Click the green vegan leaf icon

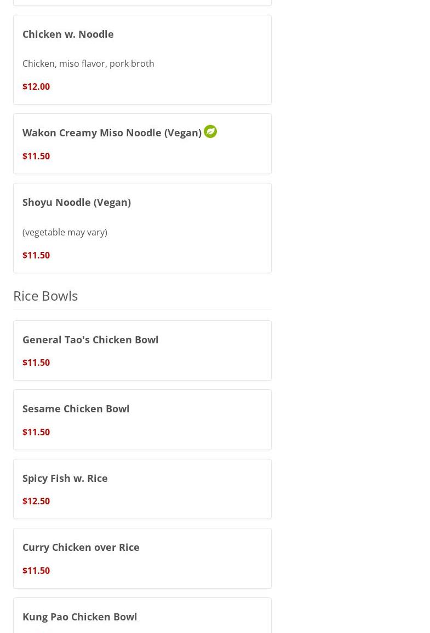tap(210, 131)
